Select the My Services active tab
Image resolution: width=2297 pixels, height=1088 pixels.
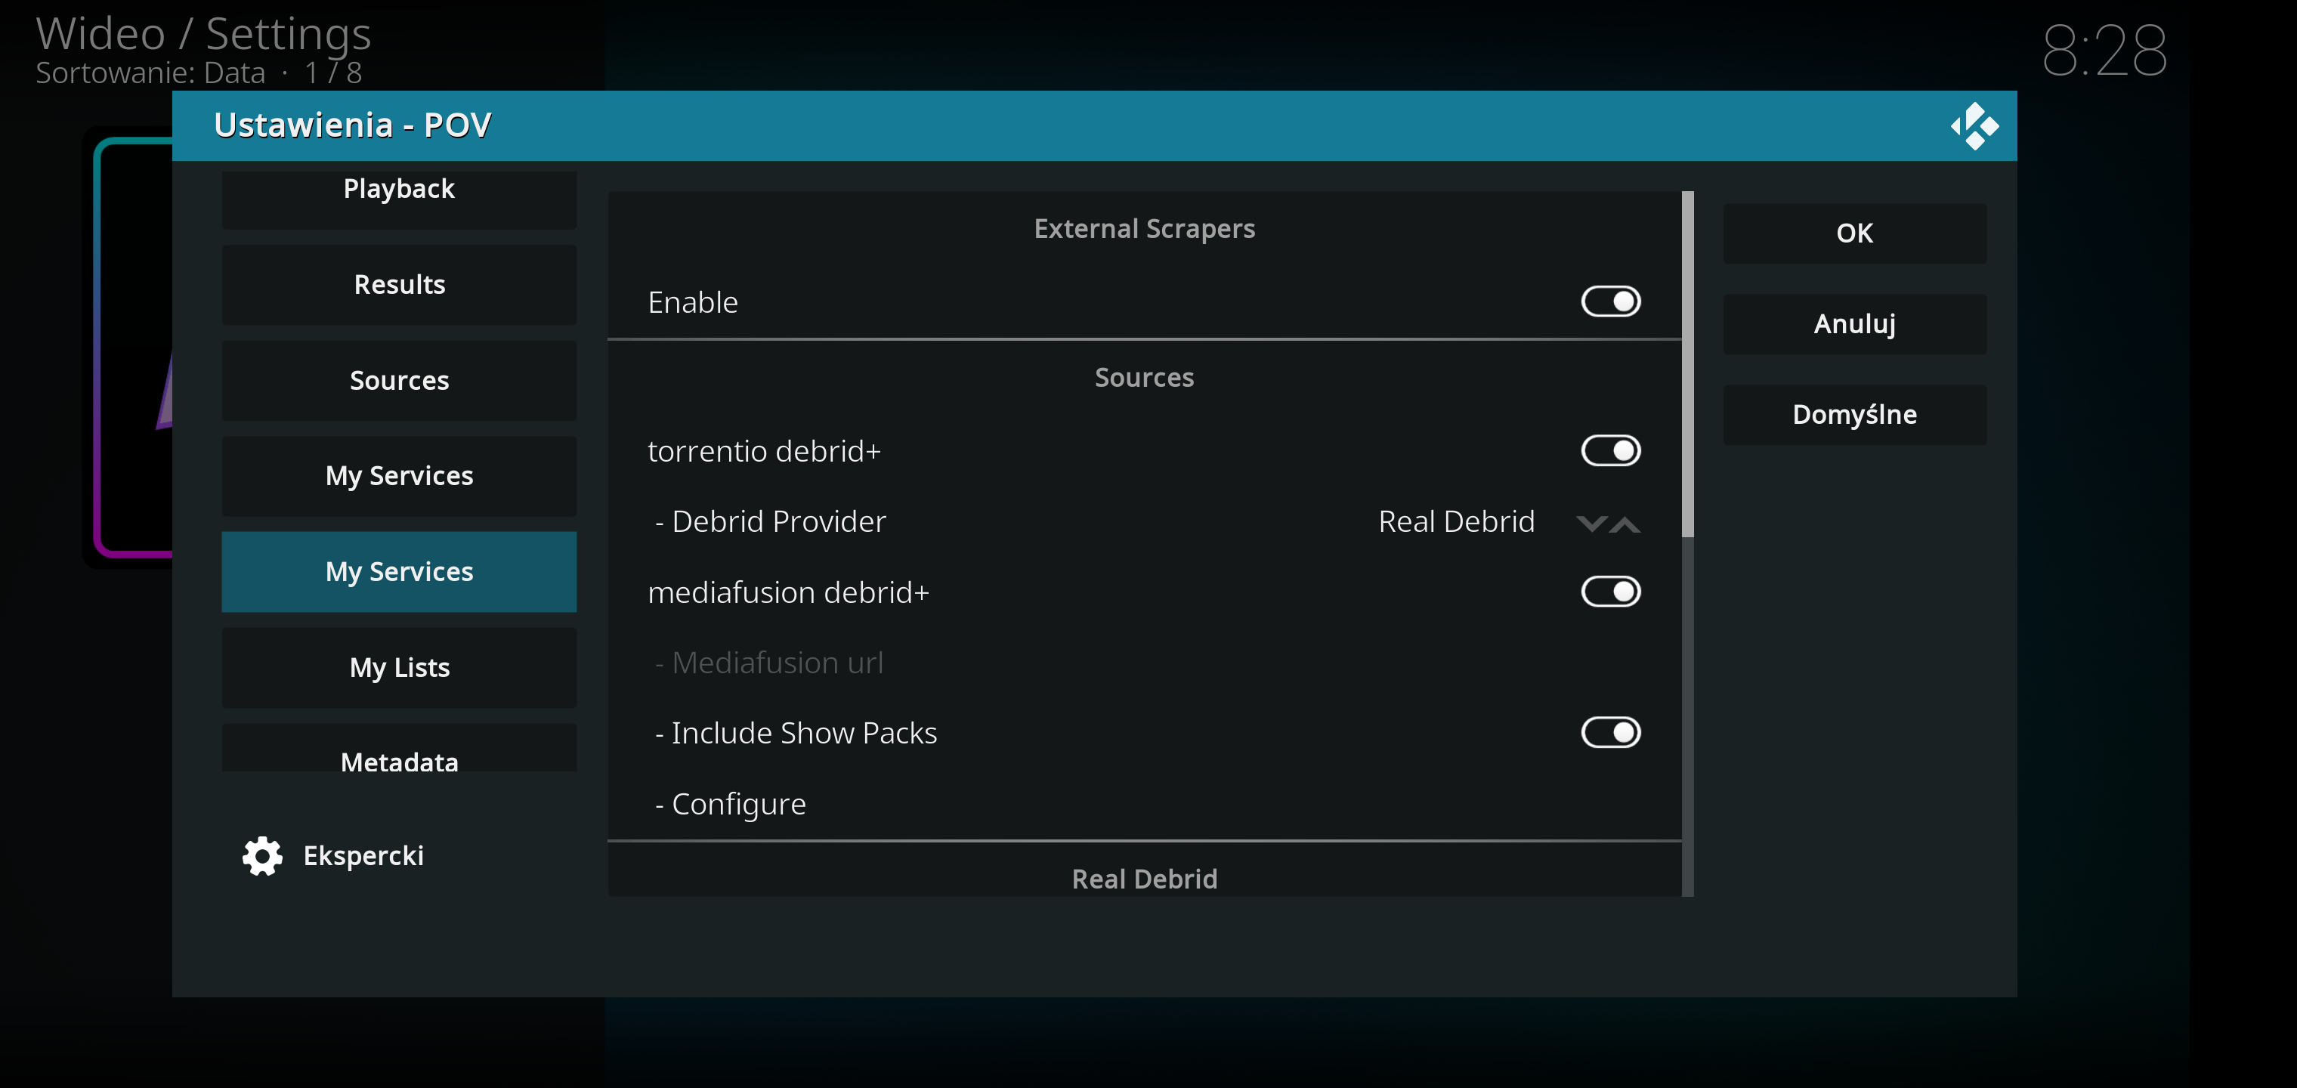tap(398, 571)
